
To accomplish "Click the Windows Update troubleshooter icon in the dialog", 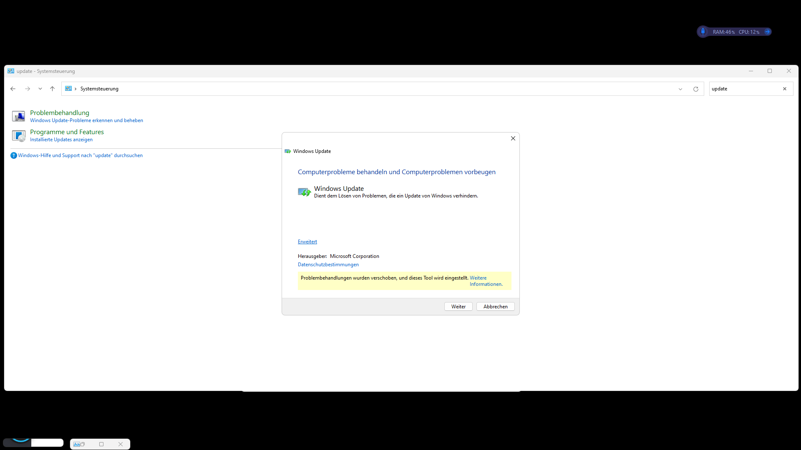I will (x=304, y=192).
